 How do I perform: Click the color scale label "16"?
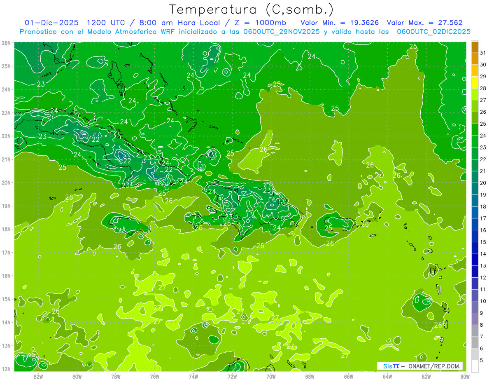click(x=483, y=230)
